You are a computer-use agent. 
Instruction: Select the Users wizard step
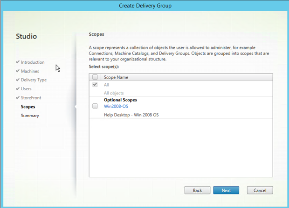[x=27, y=88]
